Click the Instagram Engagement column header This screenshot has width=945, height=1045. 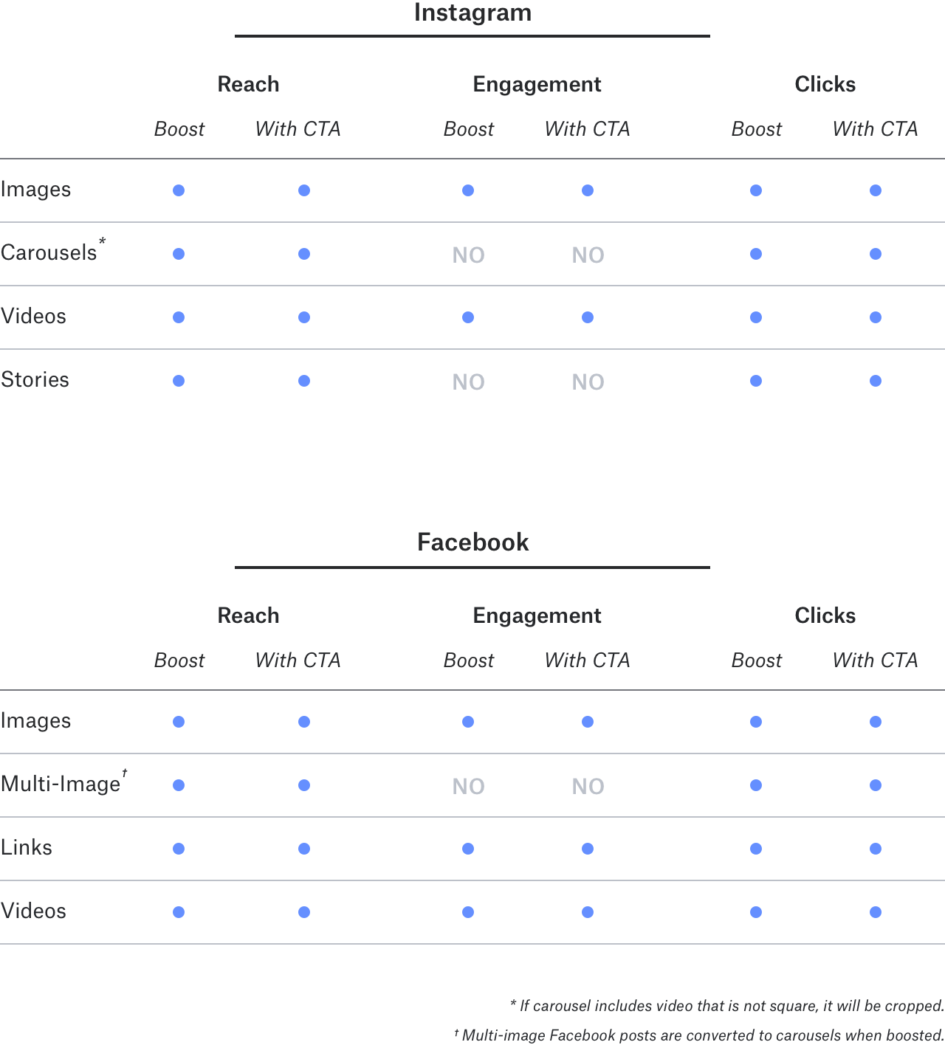click(x=537, y=84)
